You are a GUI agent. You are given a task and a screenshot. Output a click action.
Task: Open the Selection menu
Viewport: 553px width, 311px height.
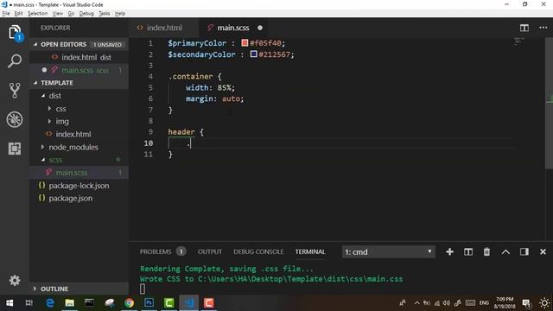pos(37,14)
